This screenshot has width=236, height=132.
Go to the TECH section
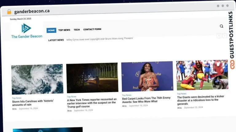(x=77, y=30)
